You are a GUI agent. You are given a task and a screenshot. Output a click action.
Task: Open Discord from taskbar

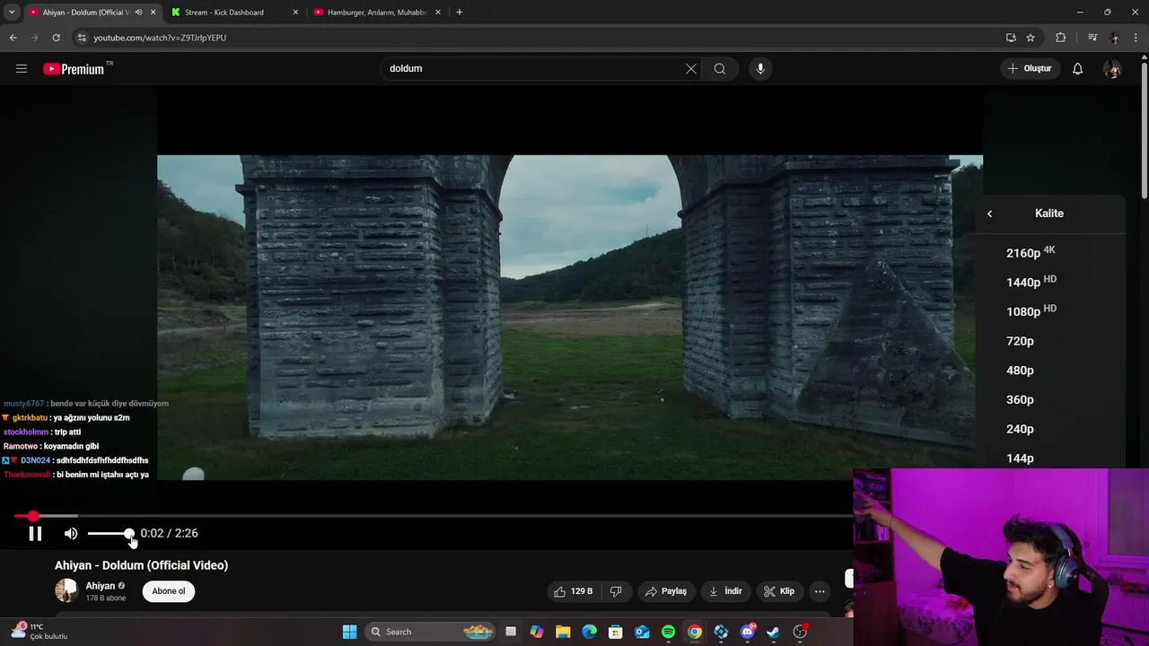748,632
